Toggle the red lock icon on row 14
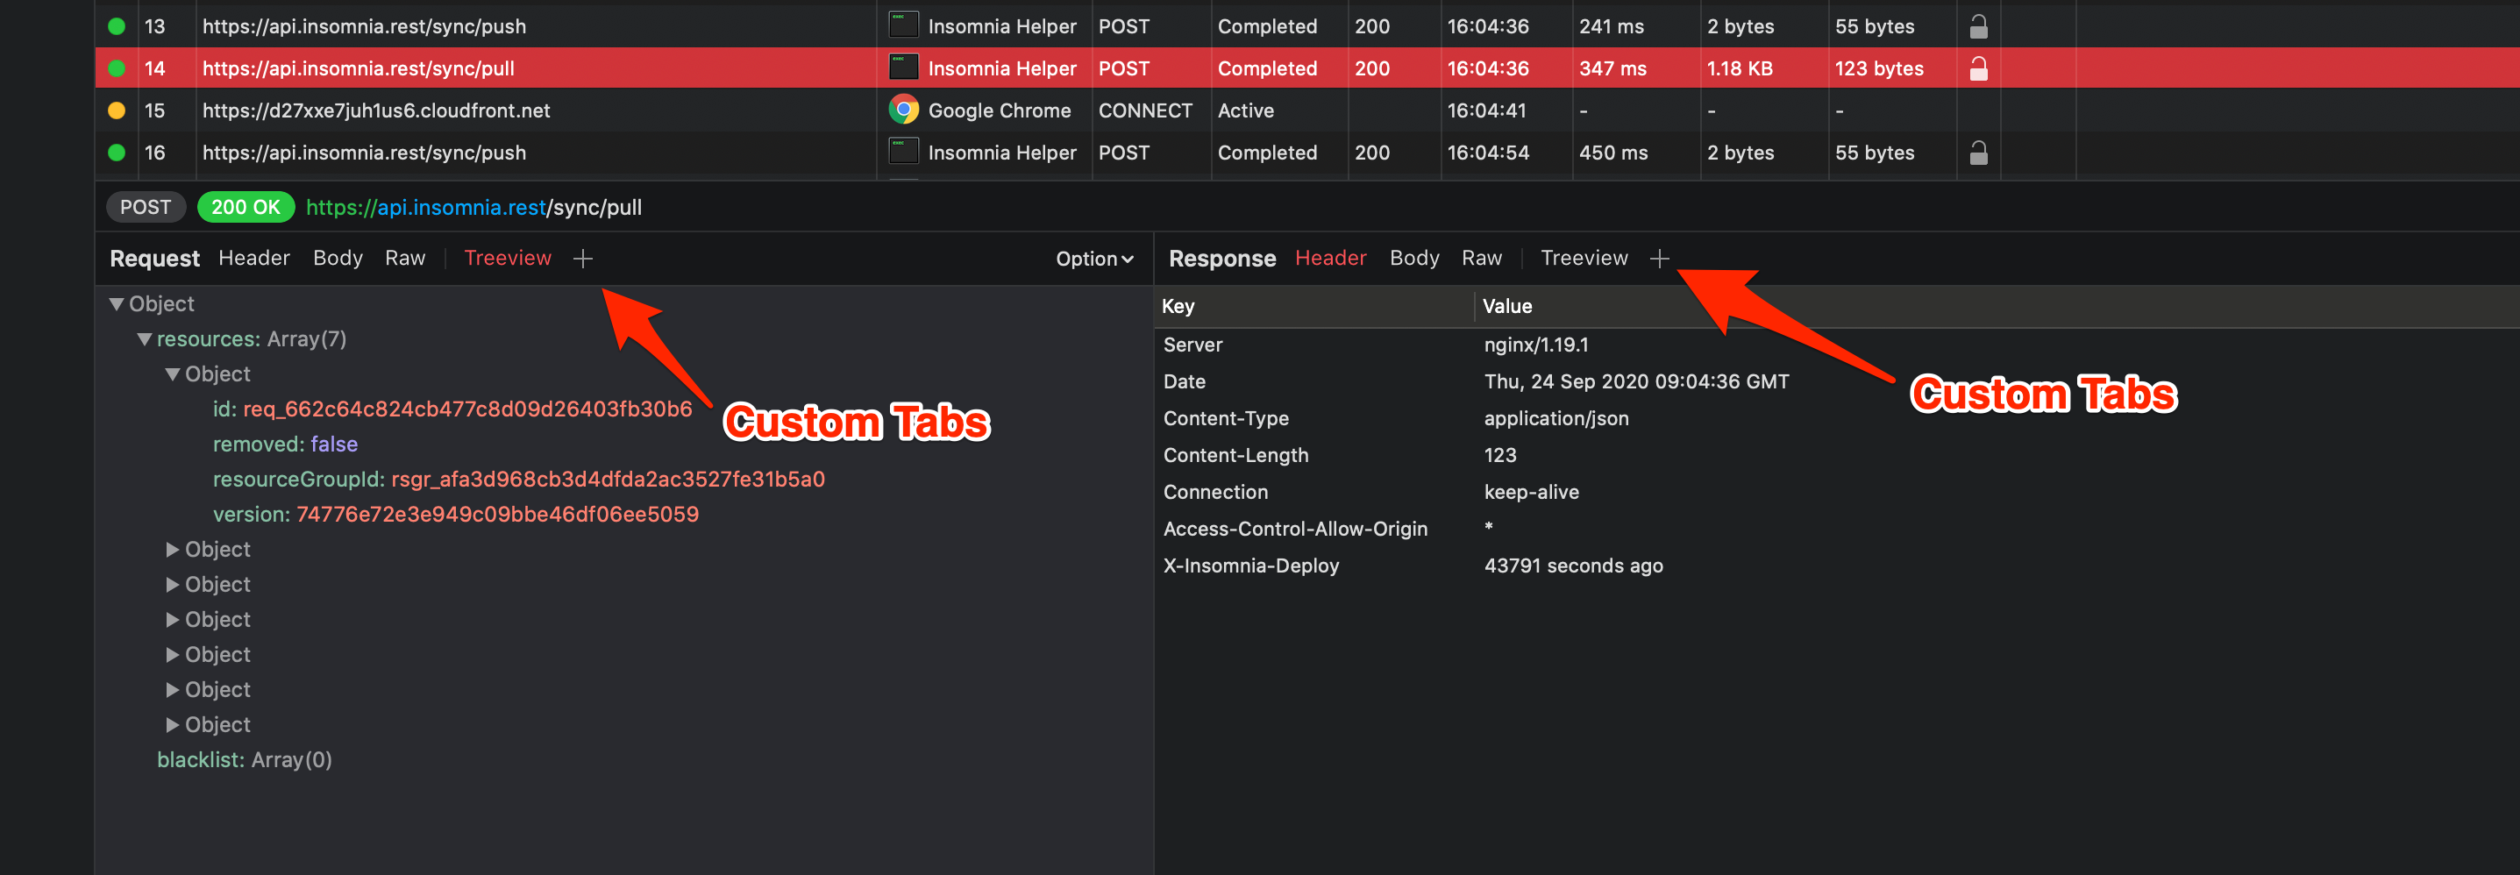Viewport: 2520px width, 875px height. 1978,68
